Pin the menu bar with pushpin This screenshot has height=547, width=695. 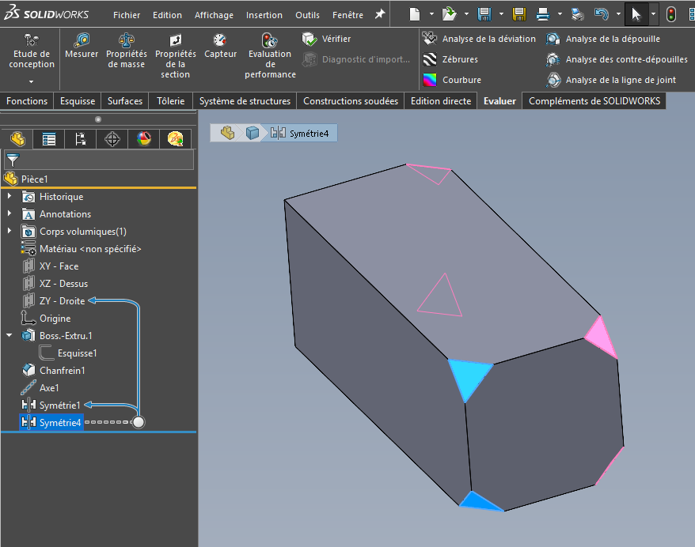(380, 14)
